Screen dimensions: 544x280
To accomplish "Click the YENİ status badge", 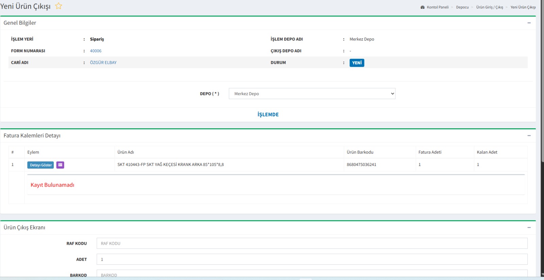I will point(357,63).
